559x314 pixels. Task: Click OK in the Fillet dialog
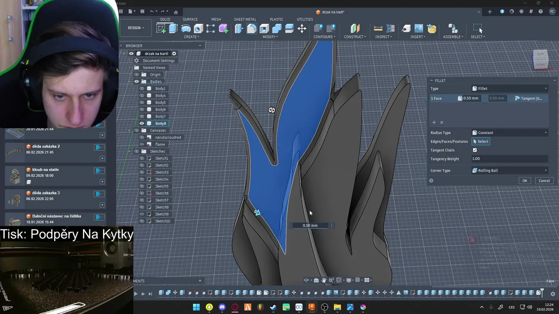point(524,181)
